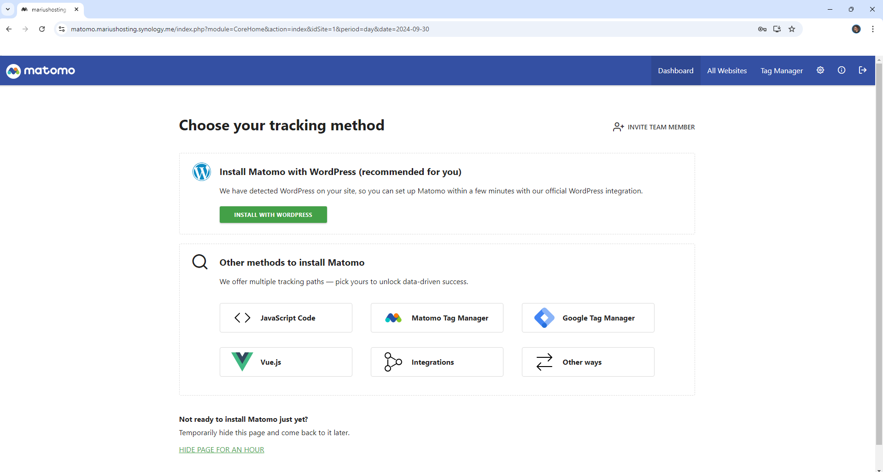Open Other ways tracking option

[588, 362]
